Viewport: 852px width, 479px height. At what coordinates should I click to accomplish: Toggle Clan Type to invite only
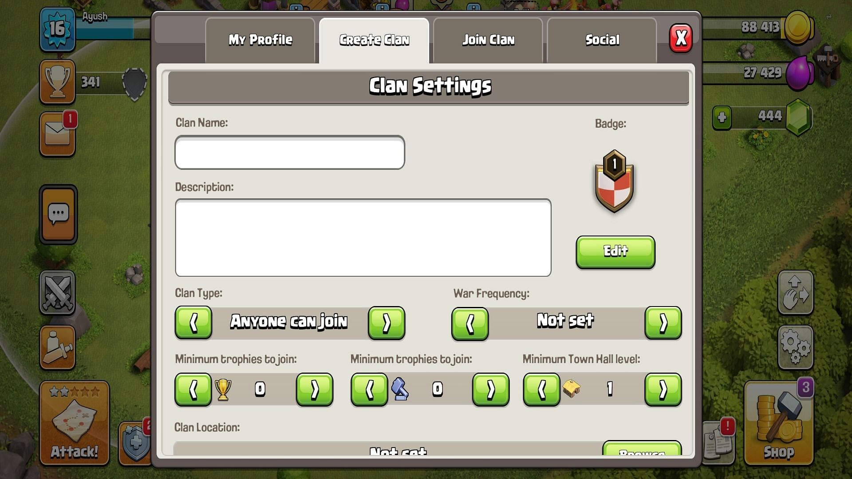[388, 322]
